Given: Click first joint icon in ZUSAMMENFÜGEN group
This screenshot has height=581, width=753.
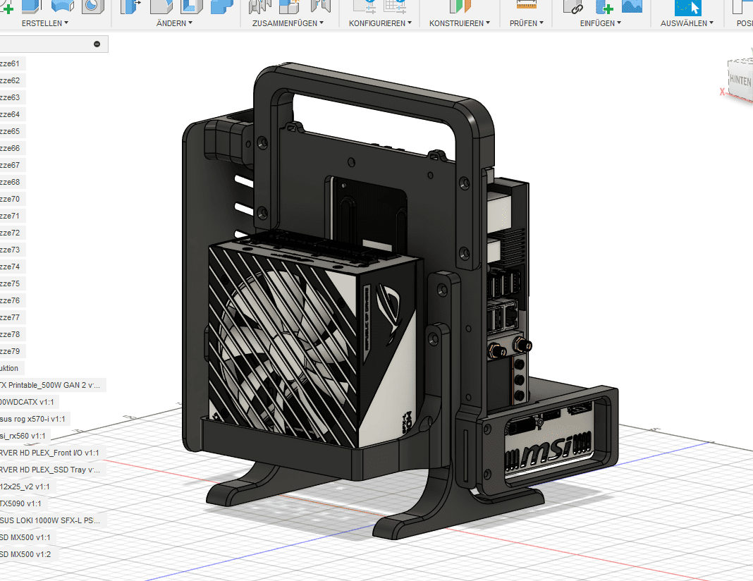Looking at the screenshot, I should [259, 6].
